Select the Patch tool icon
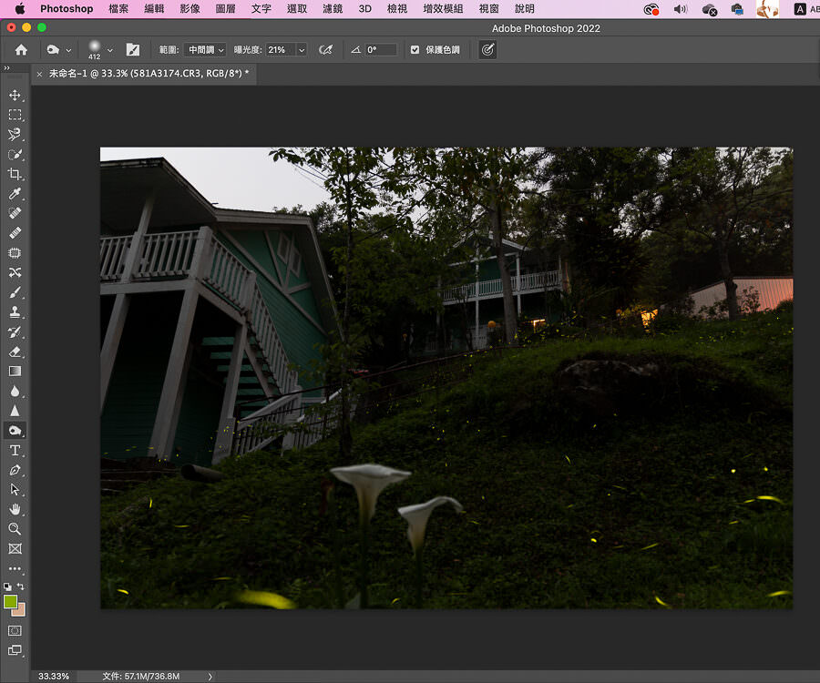 coord(15,253)
